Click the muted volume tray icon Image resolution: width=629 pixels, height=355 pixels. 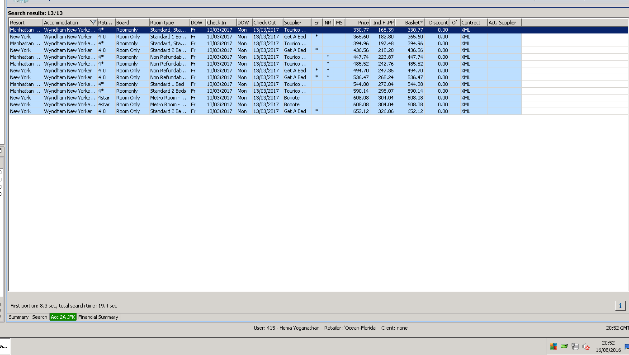tap(586, 347)
